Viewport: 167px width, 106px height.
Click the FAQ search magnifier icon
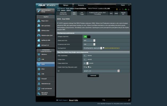point(129,100)
